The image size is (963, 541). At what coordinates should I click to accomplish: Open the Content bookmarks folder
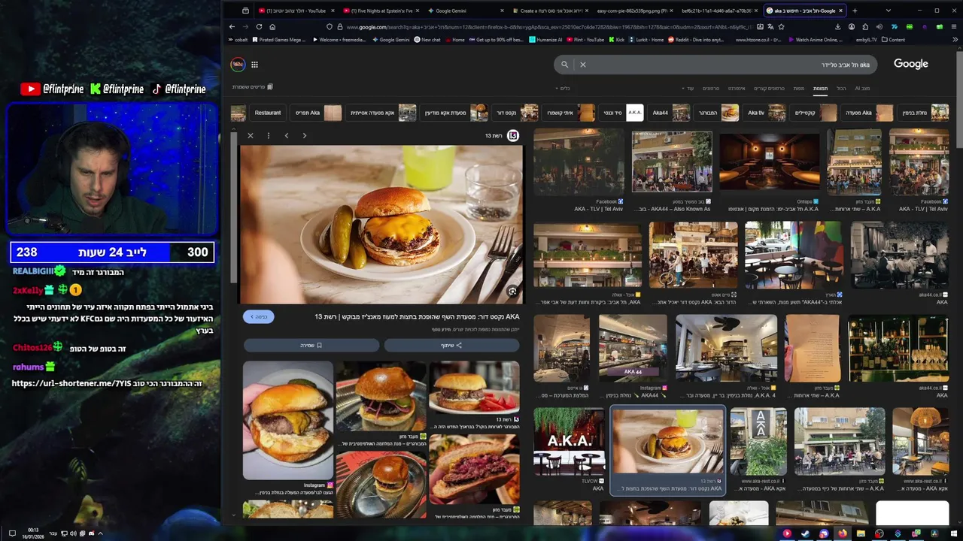(x=893, y=40)
